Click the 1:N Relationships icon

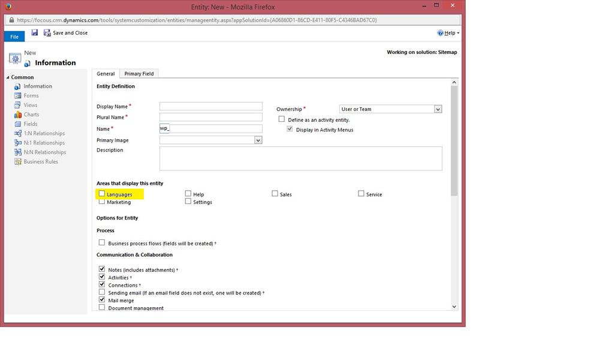pos(17,133)
